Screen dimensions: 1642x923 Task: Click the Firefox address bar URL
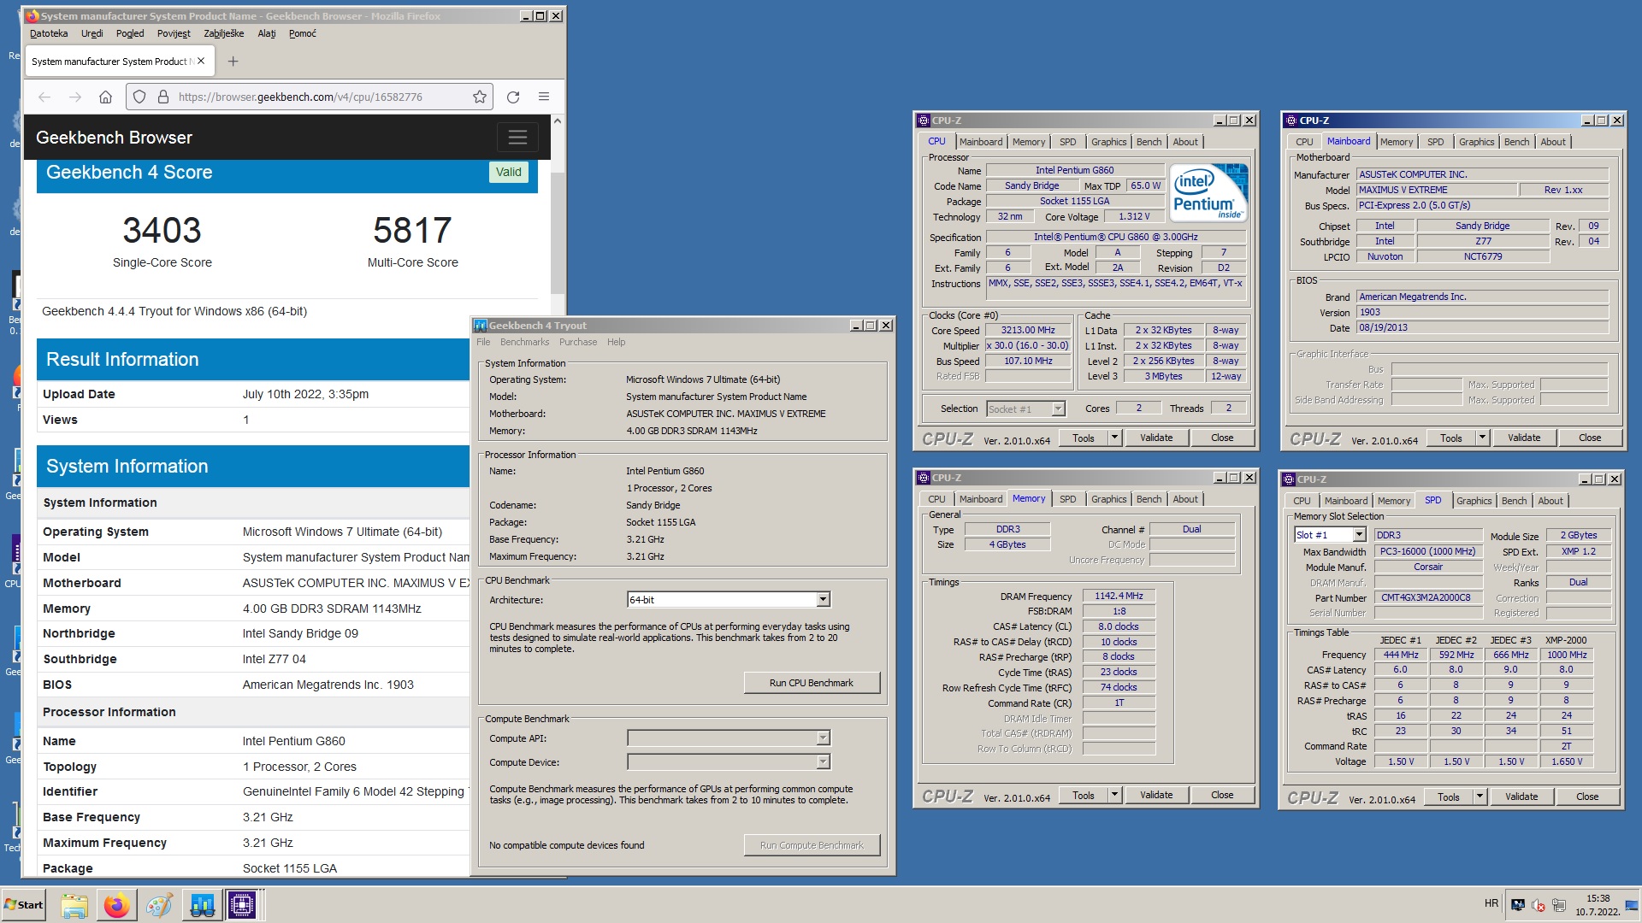[x=300, y=97]
